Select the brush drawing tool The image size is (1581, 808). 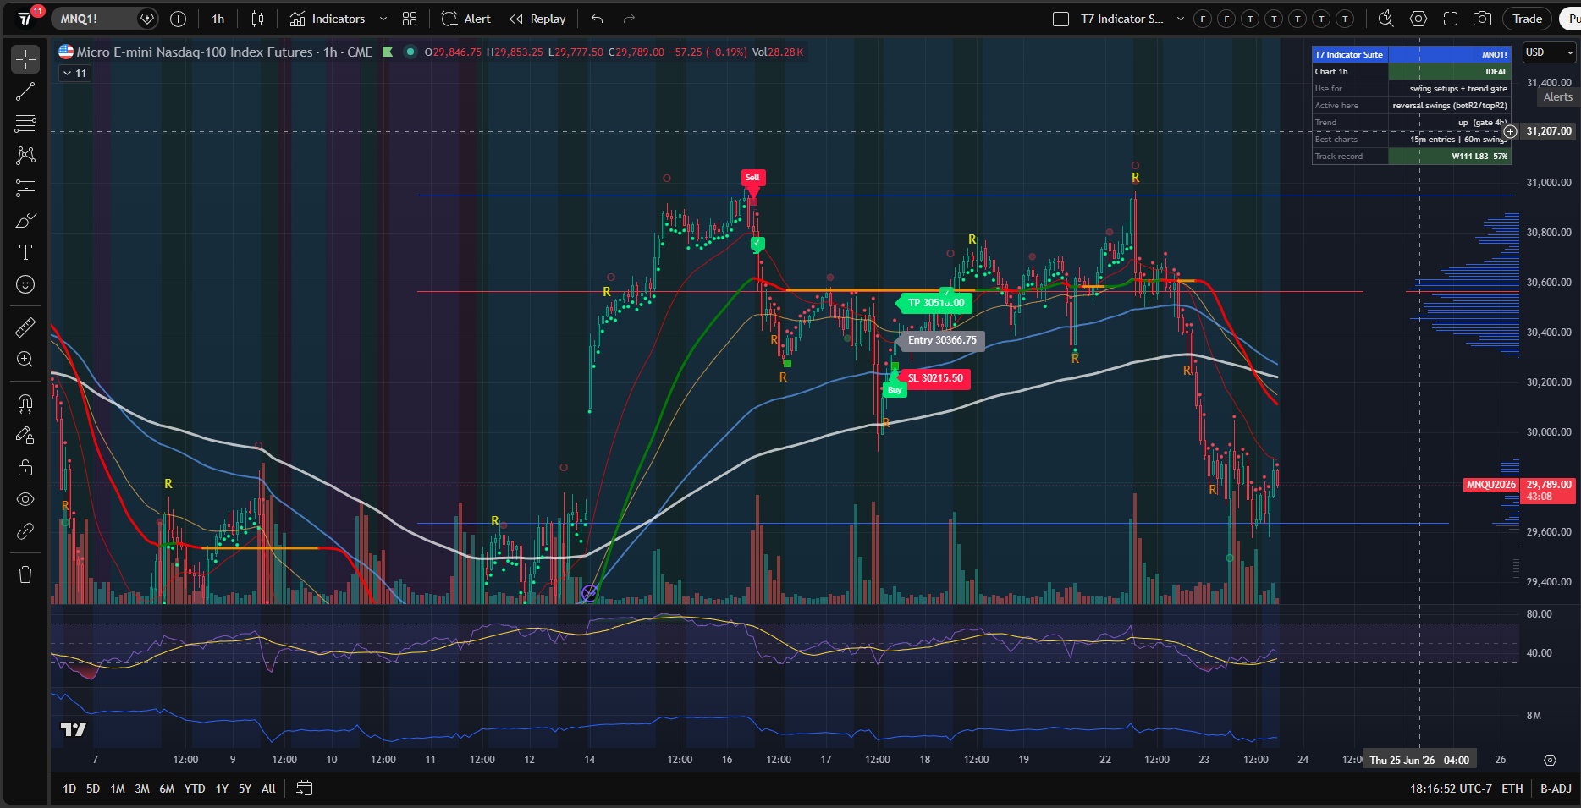(25, 220)
